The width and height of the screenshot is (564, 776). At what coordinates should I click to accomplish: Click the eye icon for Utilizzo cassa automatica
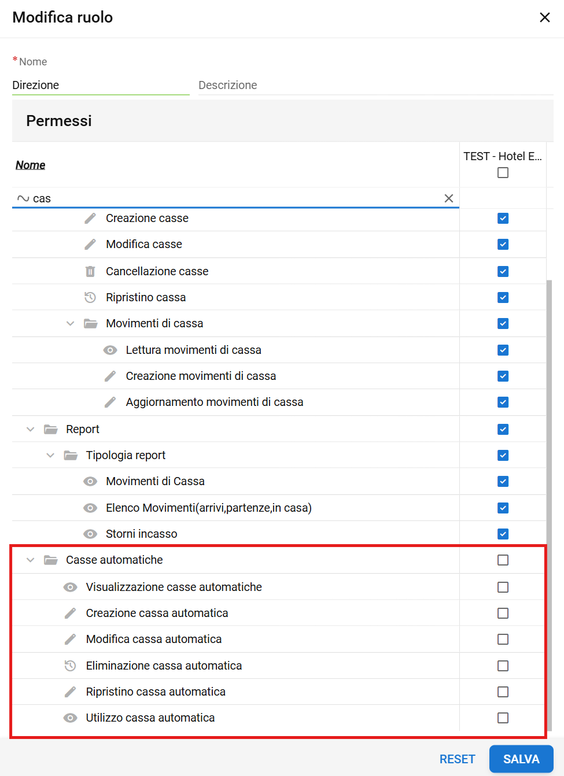point(70,718)
